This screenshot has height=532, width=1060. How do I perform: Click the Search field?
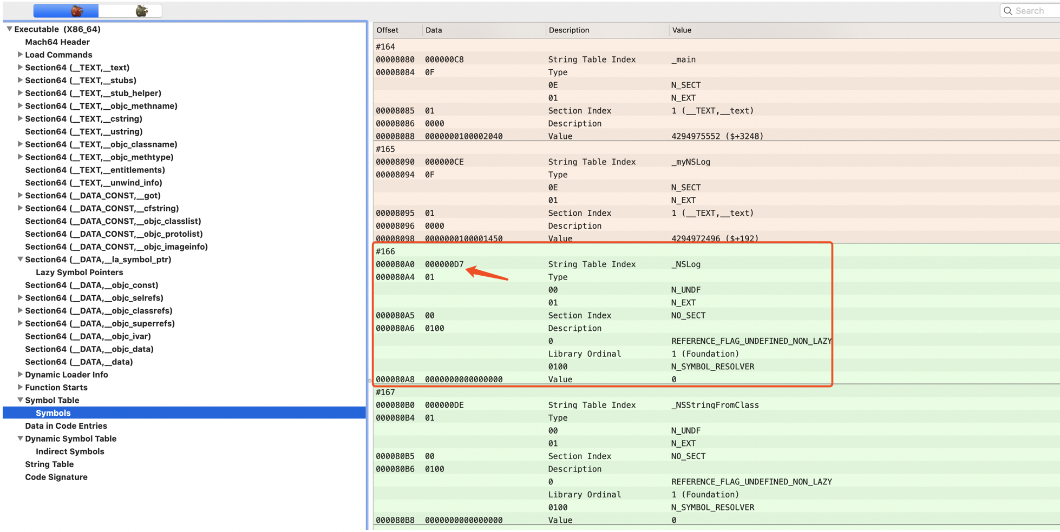coord(1031,11)
